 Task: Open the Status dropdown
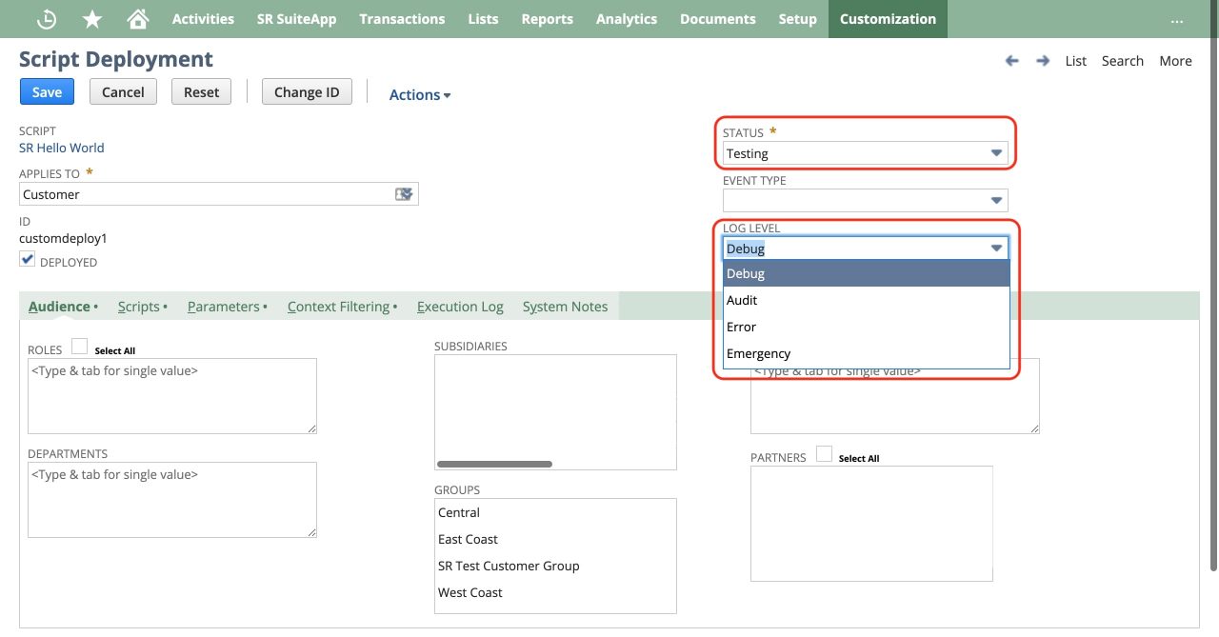[x=865, y=153]
